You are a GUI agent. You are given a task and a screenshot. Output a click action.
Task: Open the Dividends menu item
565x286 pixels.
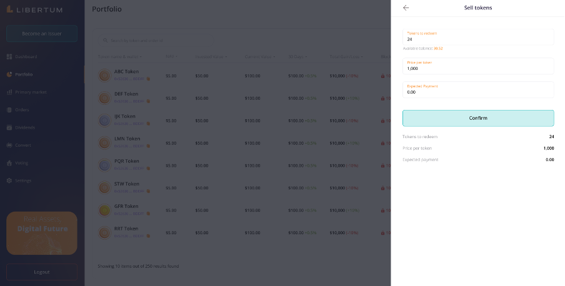coord(26,127)
